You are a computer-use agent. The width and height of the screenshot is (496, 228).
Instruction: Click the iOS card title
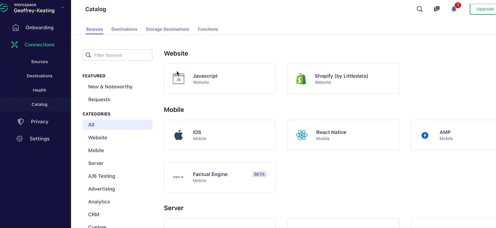pyautogui.click(x=197, y=132)
